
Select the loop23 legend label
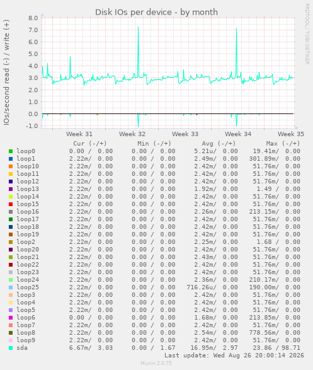click(x=28, y=272)
